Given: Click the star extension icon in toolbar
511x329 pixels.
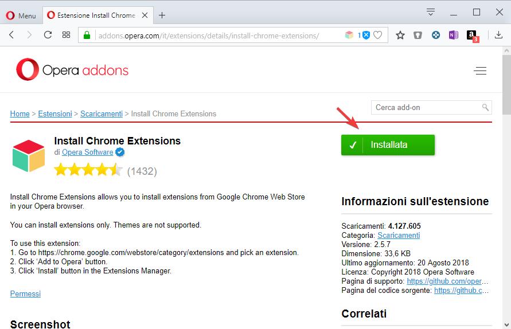Looking at the screenshot, I should click(400, 35).
